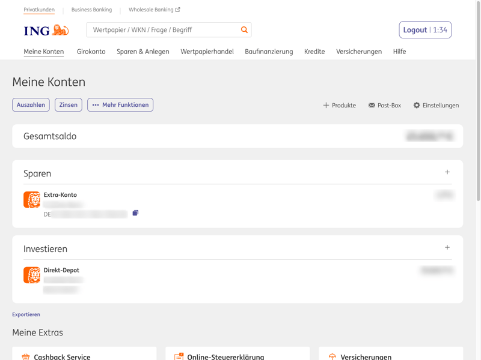Expand the Investieren section with plus
Screen dimensions: 481x360
click(447, 247)
